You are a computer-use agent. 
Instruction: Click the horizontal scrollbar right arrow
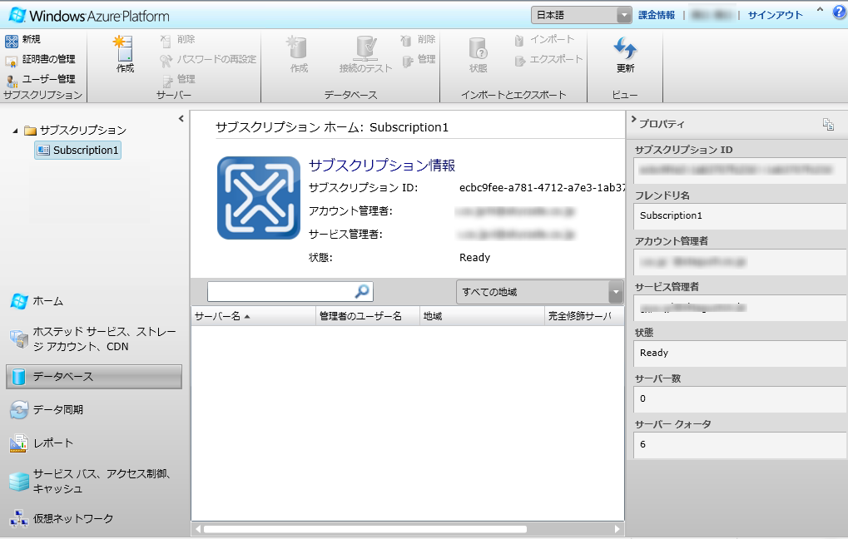[617, 529]
